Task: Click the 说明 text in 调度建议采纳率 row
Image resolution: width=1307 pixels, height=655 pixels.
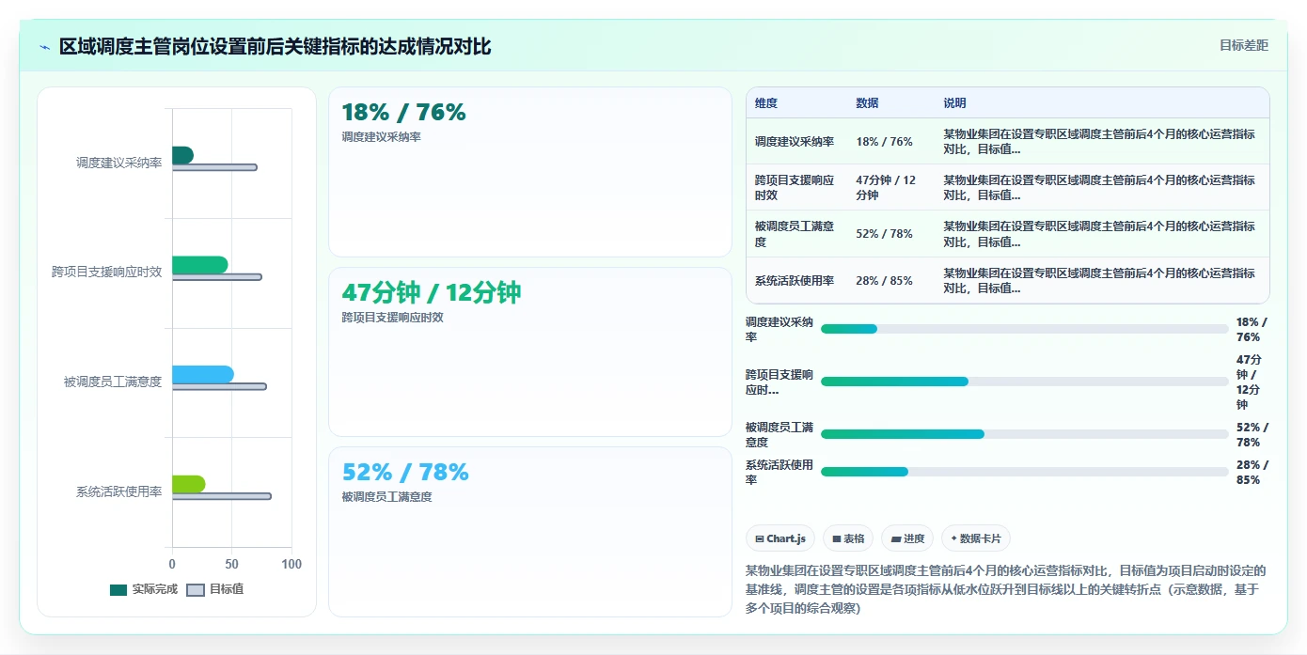Action: (x=1098, y=142)
